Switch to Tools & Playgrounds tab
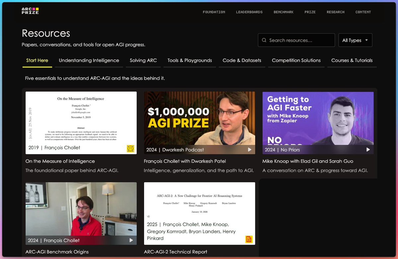The width and height of the screenshot is (398, 259). pos(190,60)
